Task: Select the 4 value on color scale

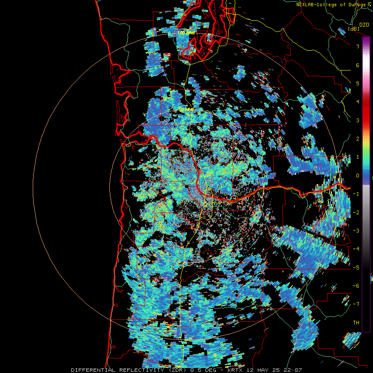Action: (358, 102)
